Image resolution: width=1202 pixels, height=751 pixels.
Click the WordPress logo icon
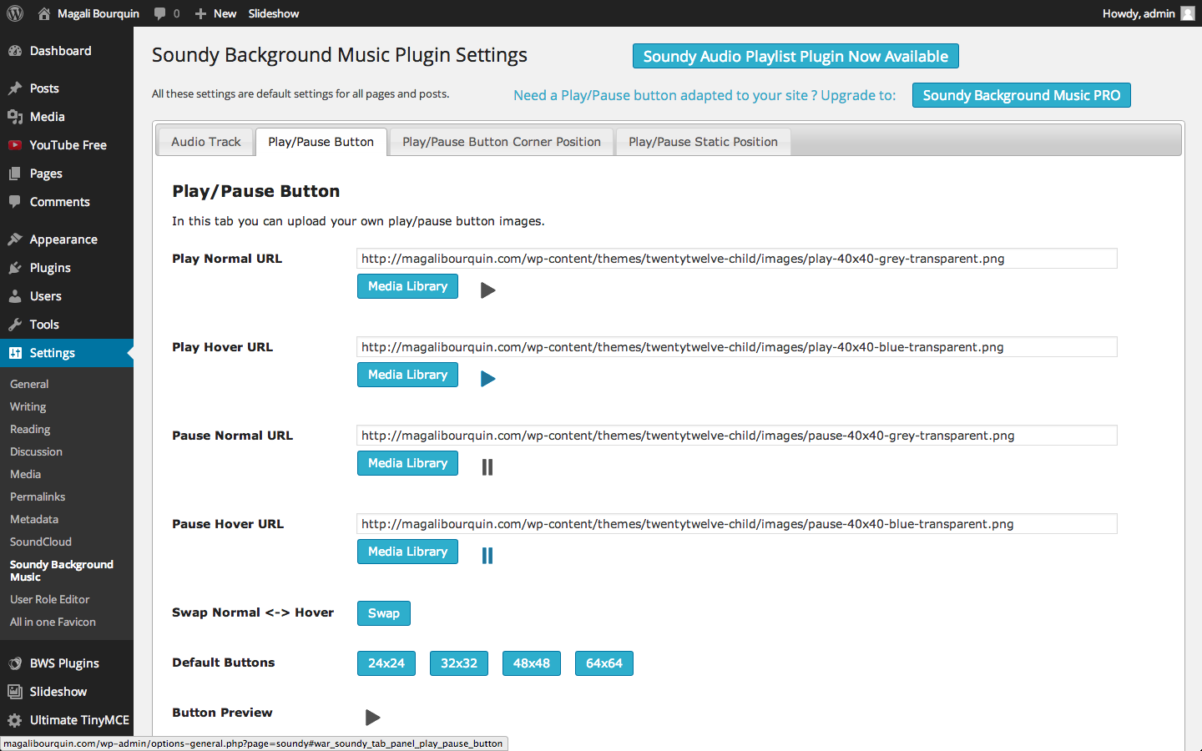15,13
